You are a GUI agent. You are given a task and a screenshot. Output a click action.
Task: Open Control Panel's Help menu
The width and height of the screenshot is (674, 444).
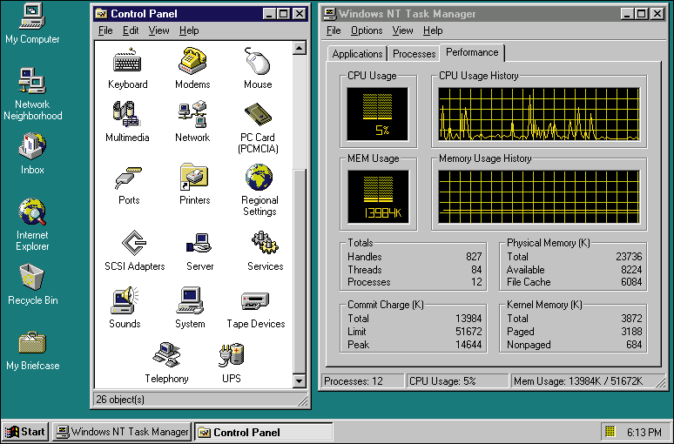pos(189,30)
